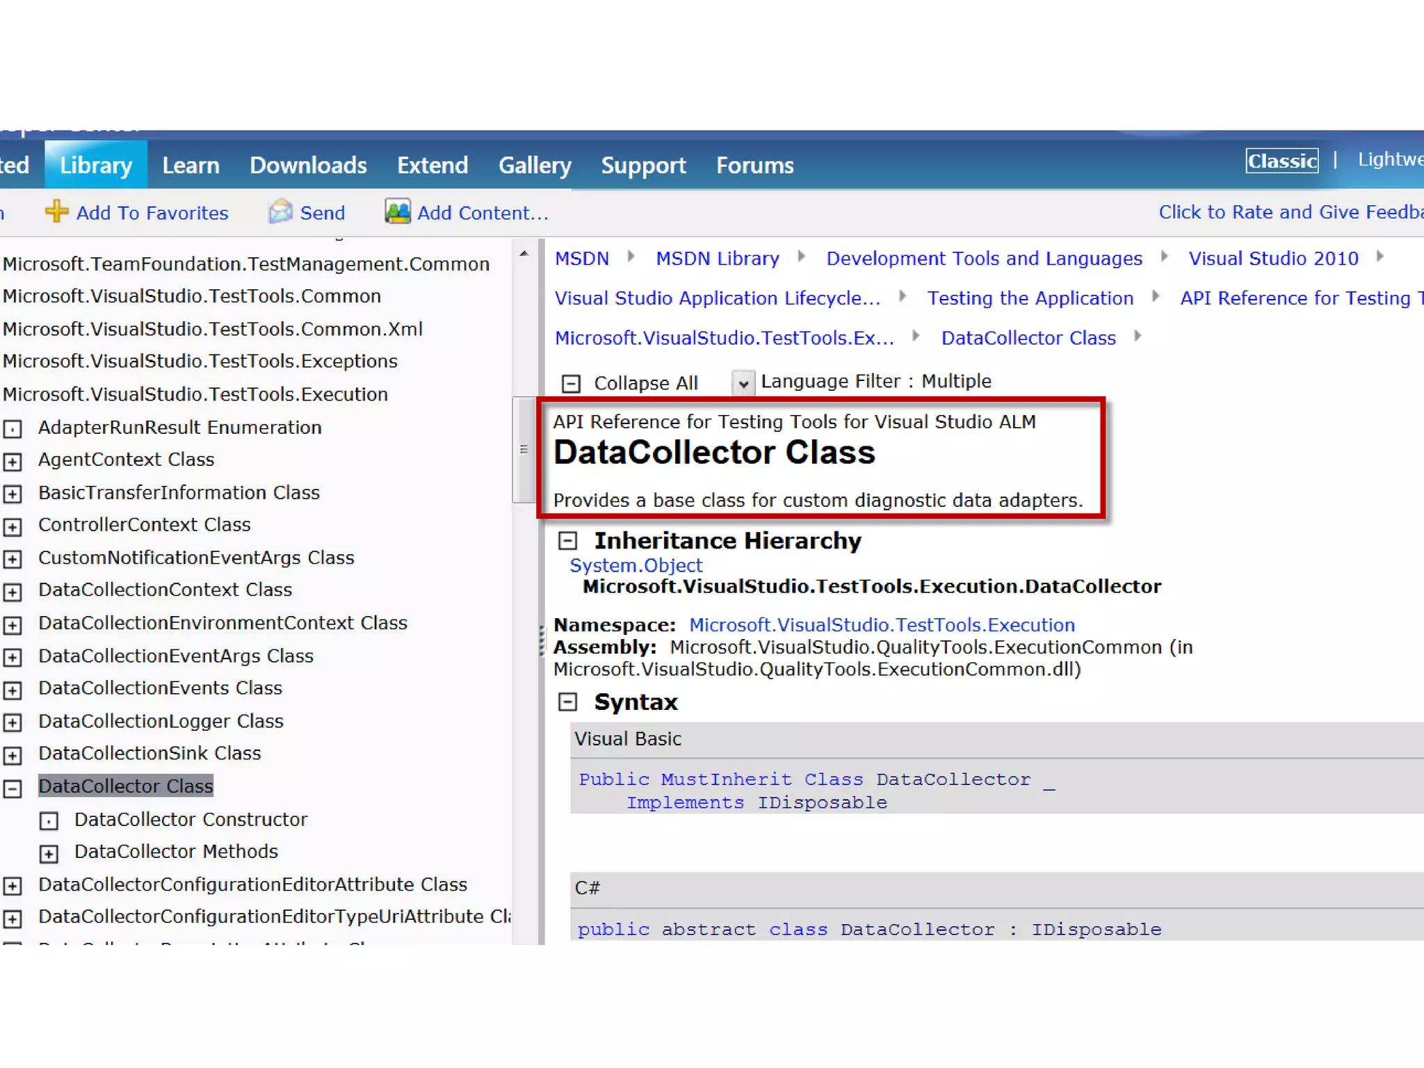Open the Forums tab
This screenshot has height=1068, width=1424.
(754, 165)
